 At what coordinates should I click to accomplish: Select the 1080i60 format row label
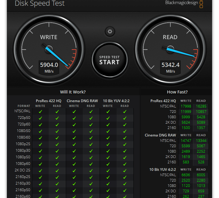point(23,137)
